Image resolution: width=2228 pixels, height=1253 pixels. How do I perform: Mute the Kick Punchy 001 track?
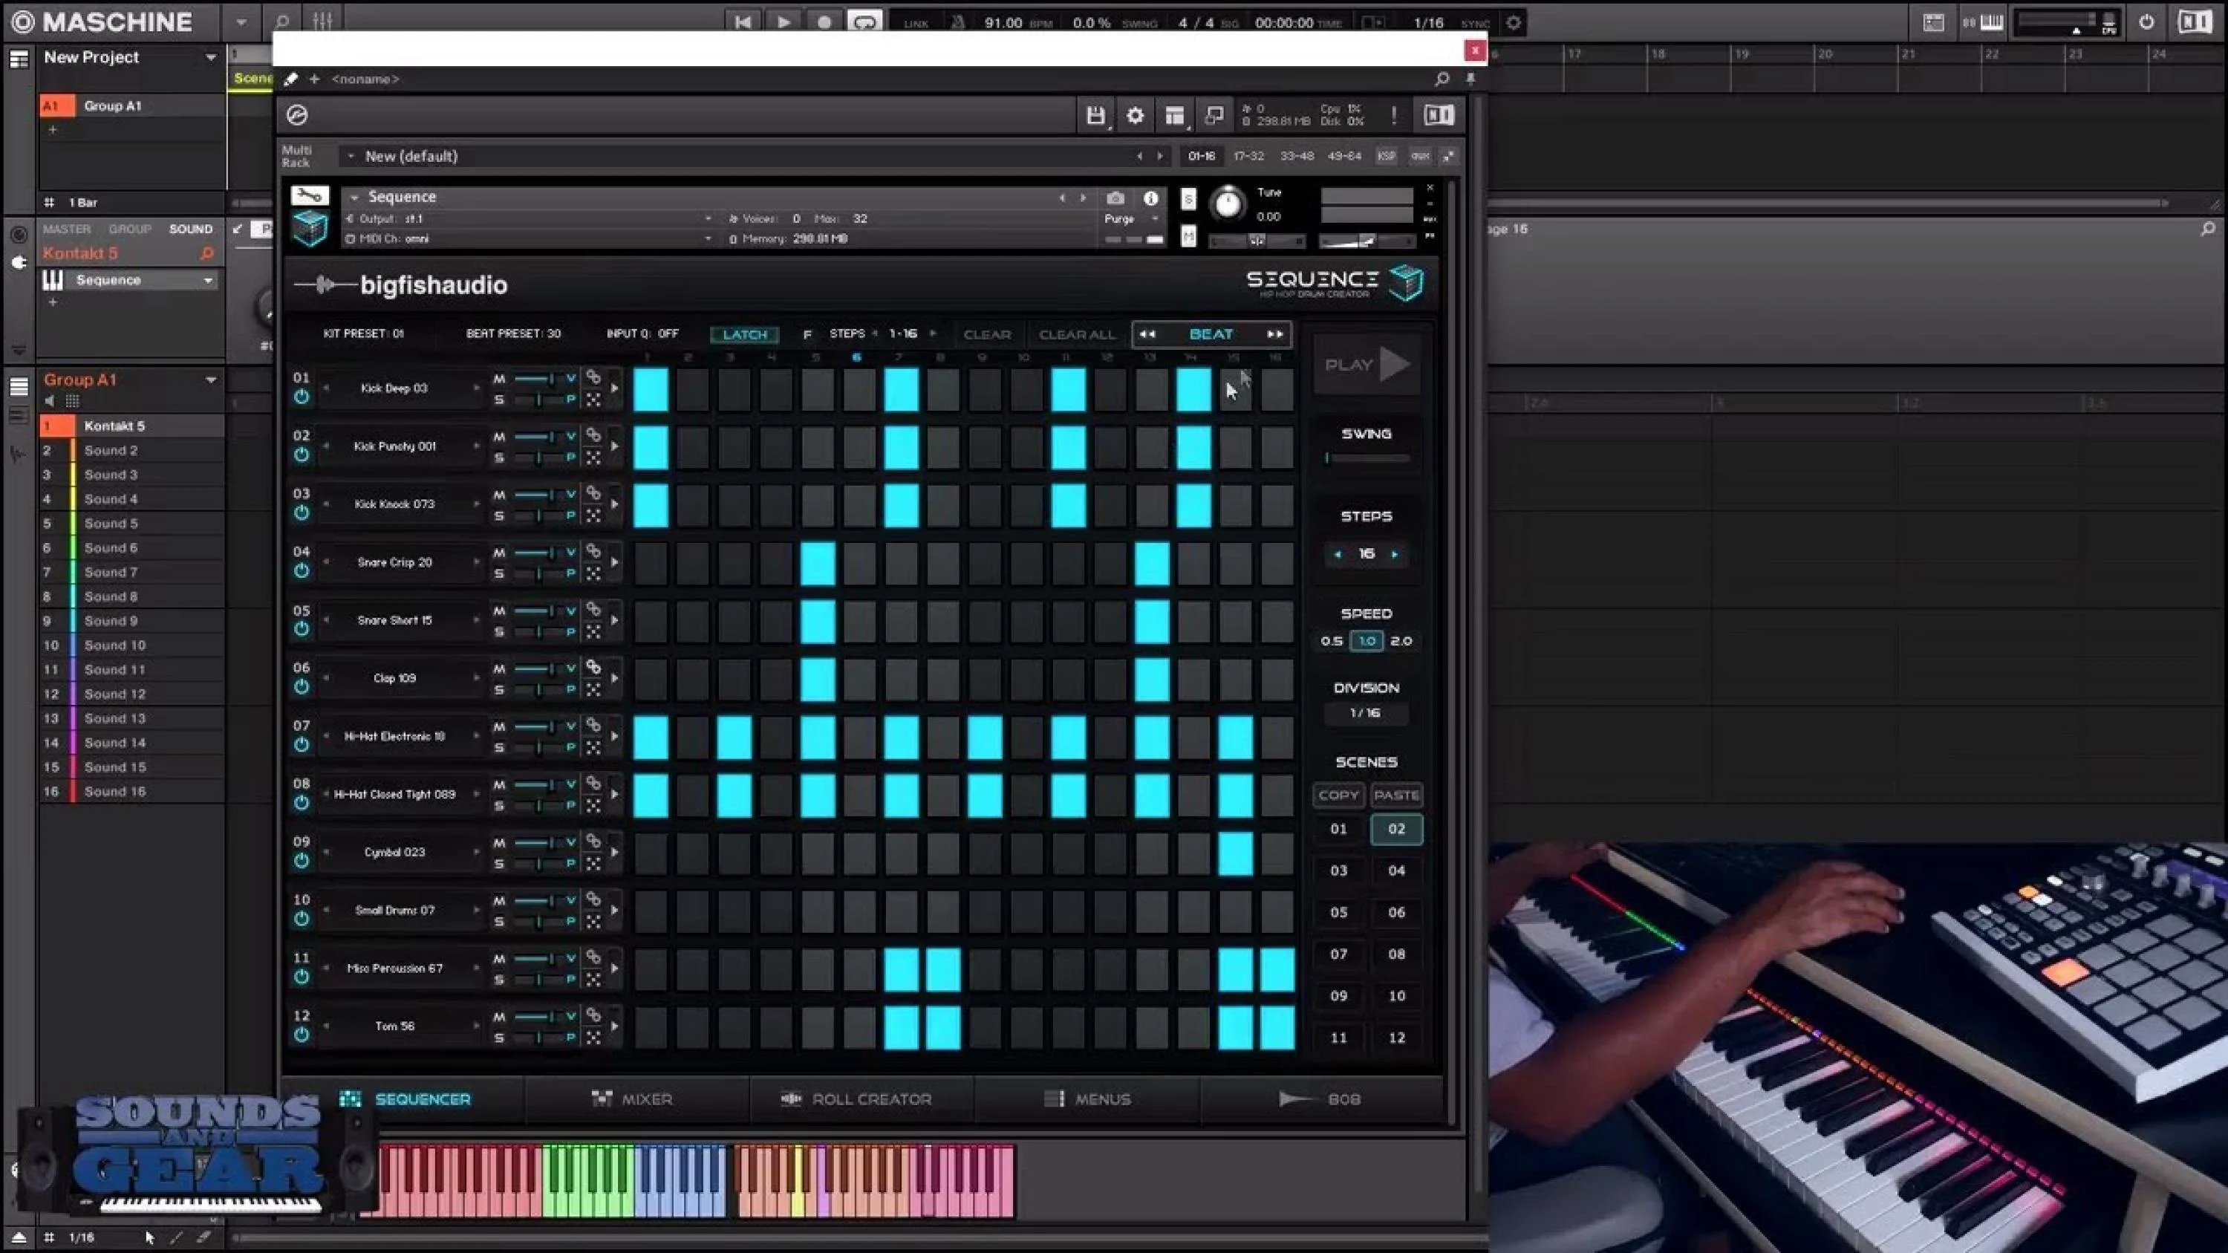[x=499, y=437]
